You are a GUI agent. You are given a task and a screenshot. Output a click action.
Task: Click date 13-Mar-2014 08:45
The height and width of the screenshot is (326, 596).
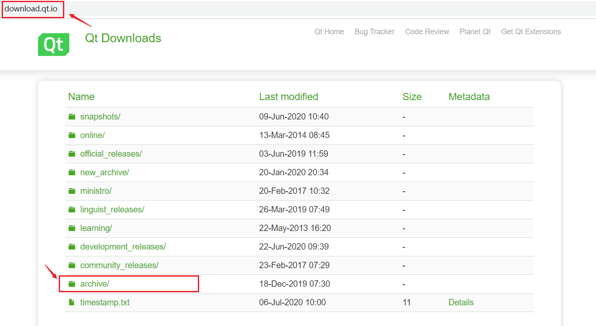[294, 135]
